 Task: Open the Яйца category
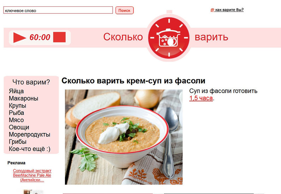[x=16, y=91]
